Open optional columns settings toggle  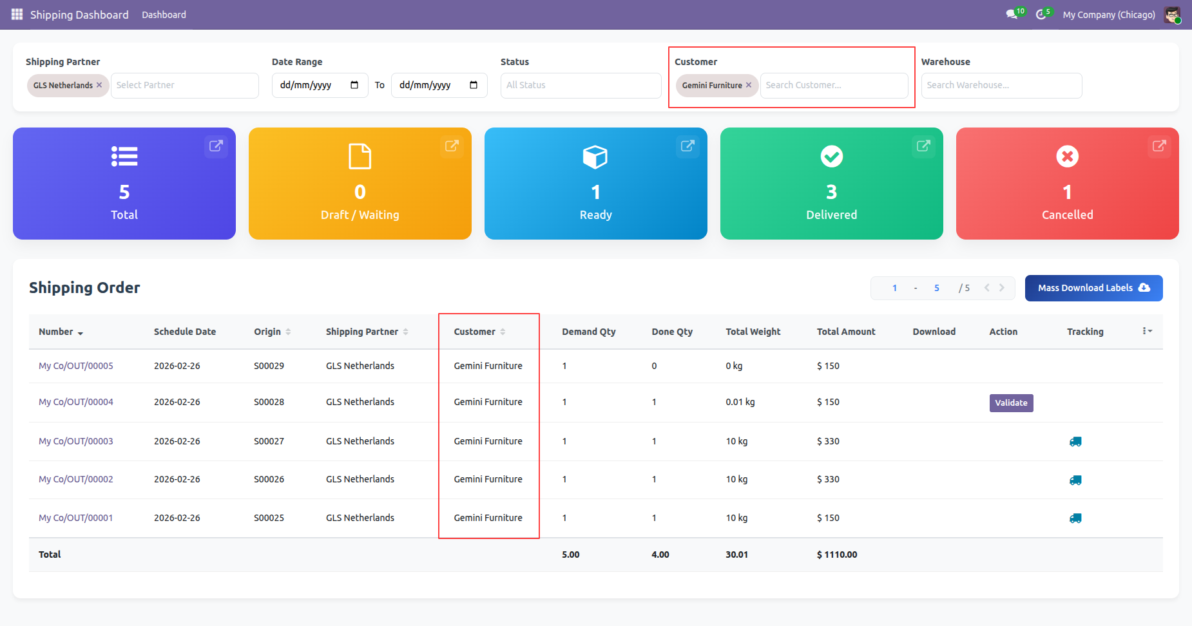pos(1147,331)
